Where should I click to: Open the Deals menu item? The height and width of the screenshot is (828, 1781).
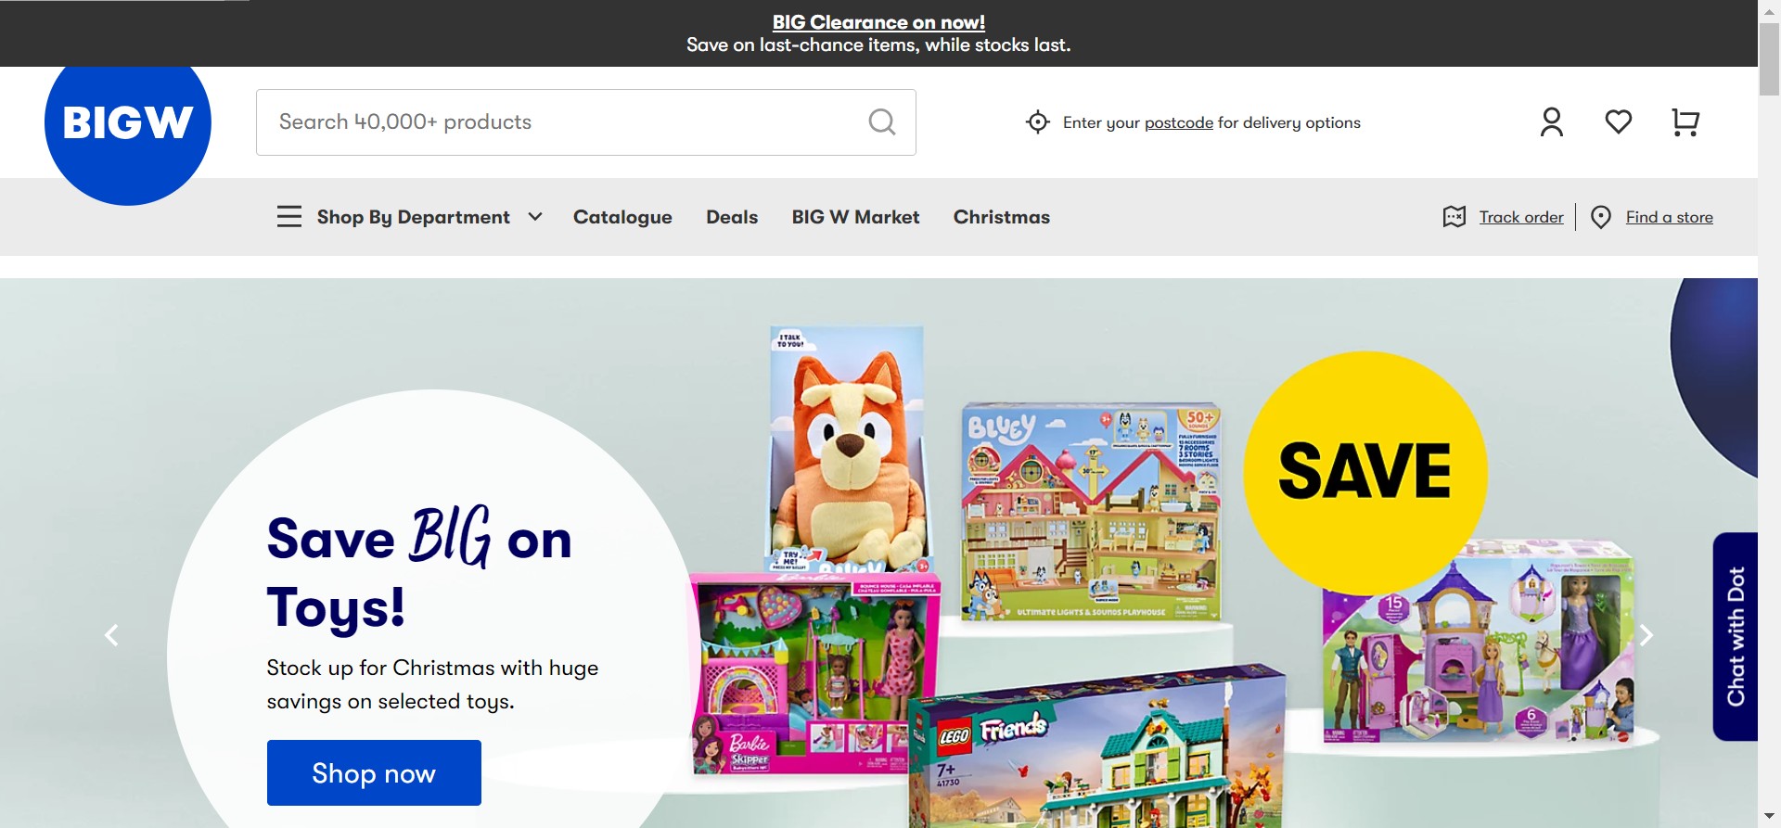point(732,217)
